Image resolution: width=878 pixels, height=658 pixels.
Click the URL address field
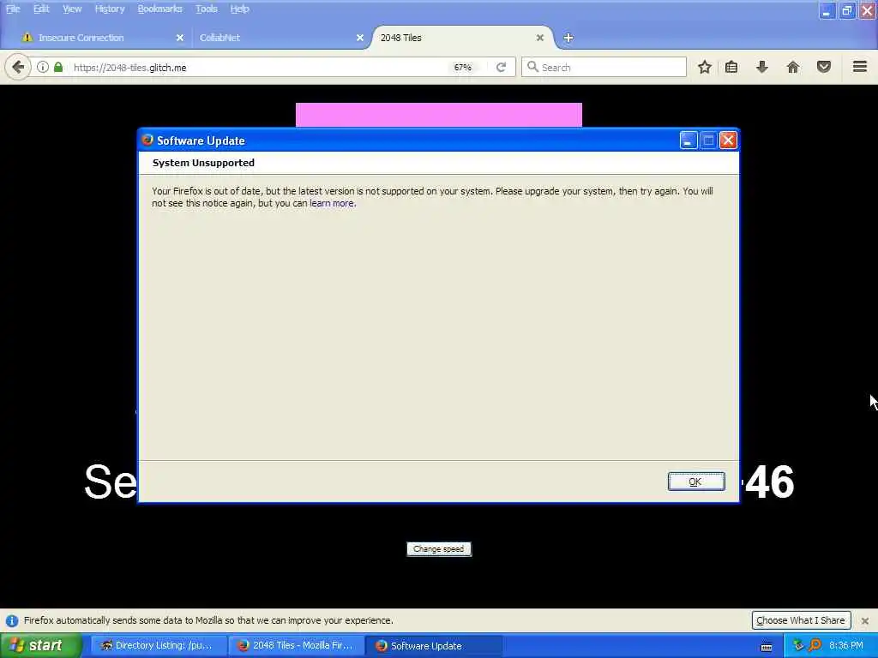pyautogui.click(x=257, y=67)
